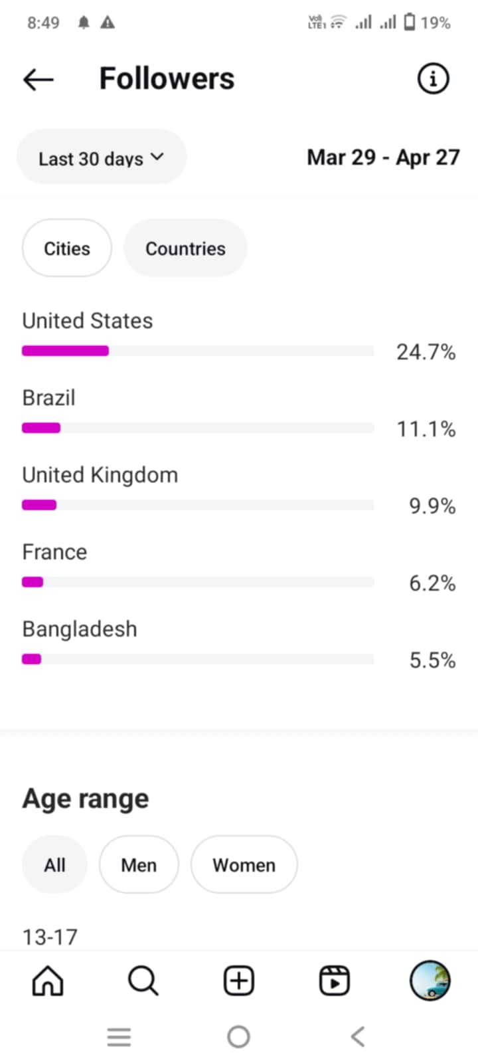478x1063 pixels.
Task: Open the Search magnifier icon
Action: pyautogui.click(x=143, y=981)
